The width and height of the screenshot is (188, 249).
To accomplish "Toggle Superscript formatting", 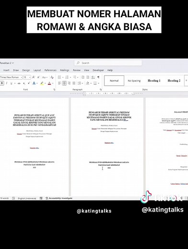I will 29,83.
